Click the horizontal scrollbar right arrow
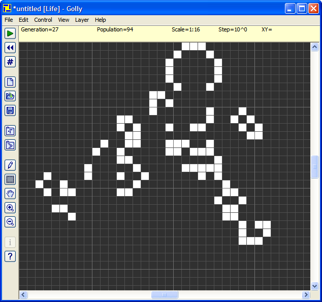The width and height of the screenshot is (322, 302). [306, 294]
